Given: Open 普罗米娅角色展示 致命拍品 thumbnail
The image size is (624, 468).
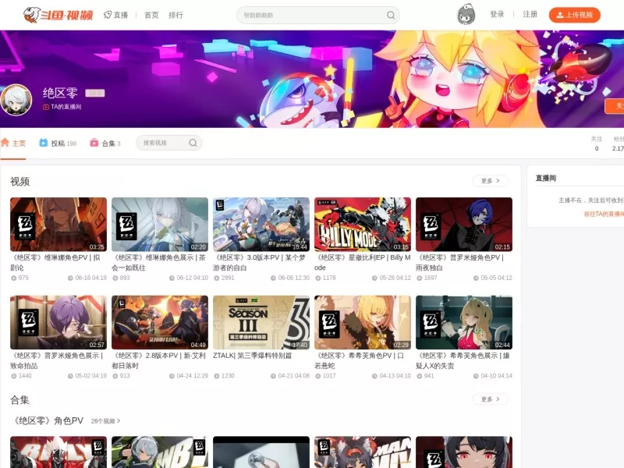Looking at the screenshot, I should point(58,322).
